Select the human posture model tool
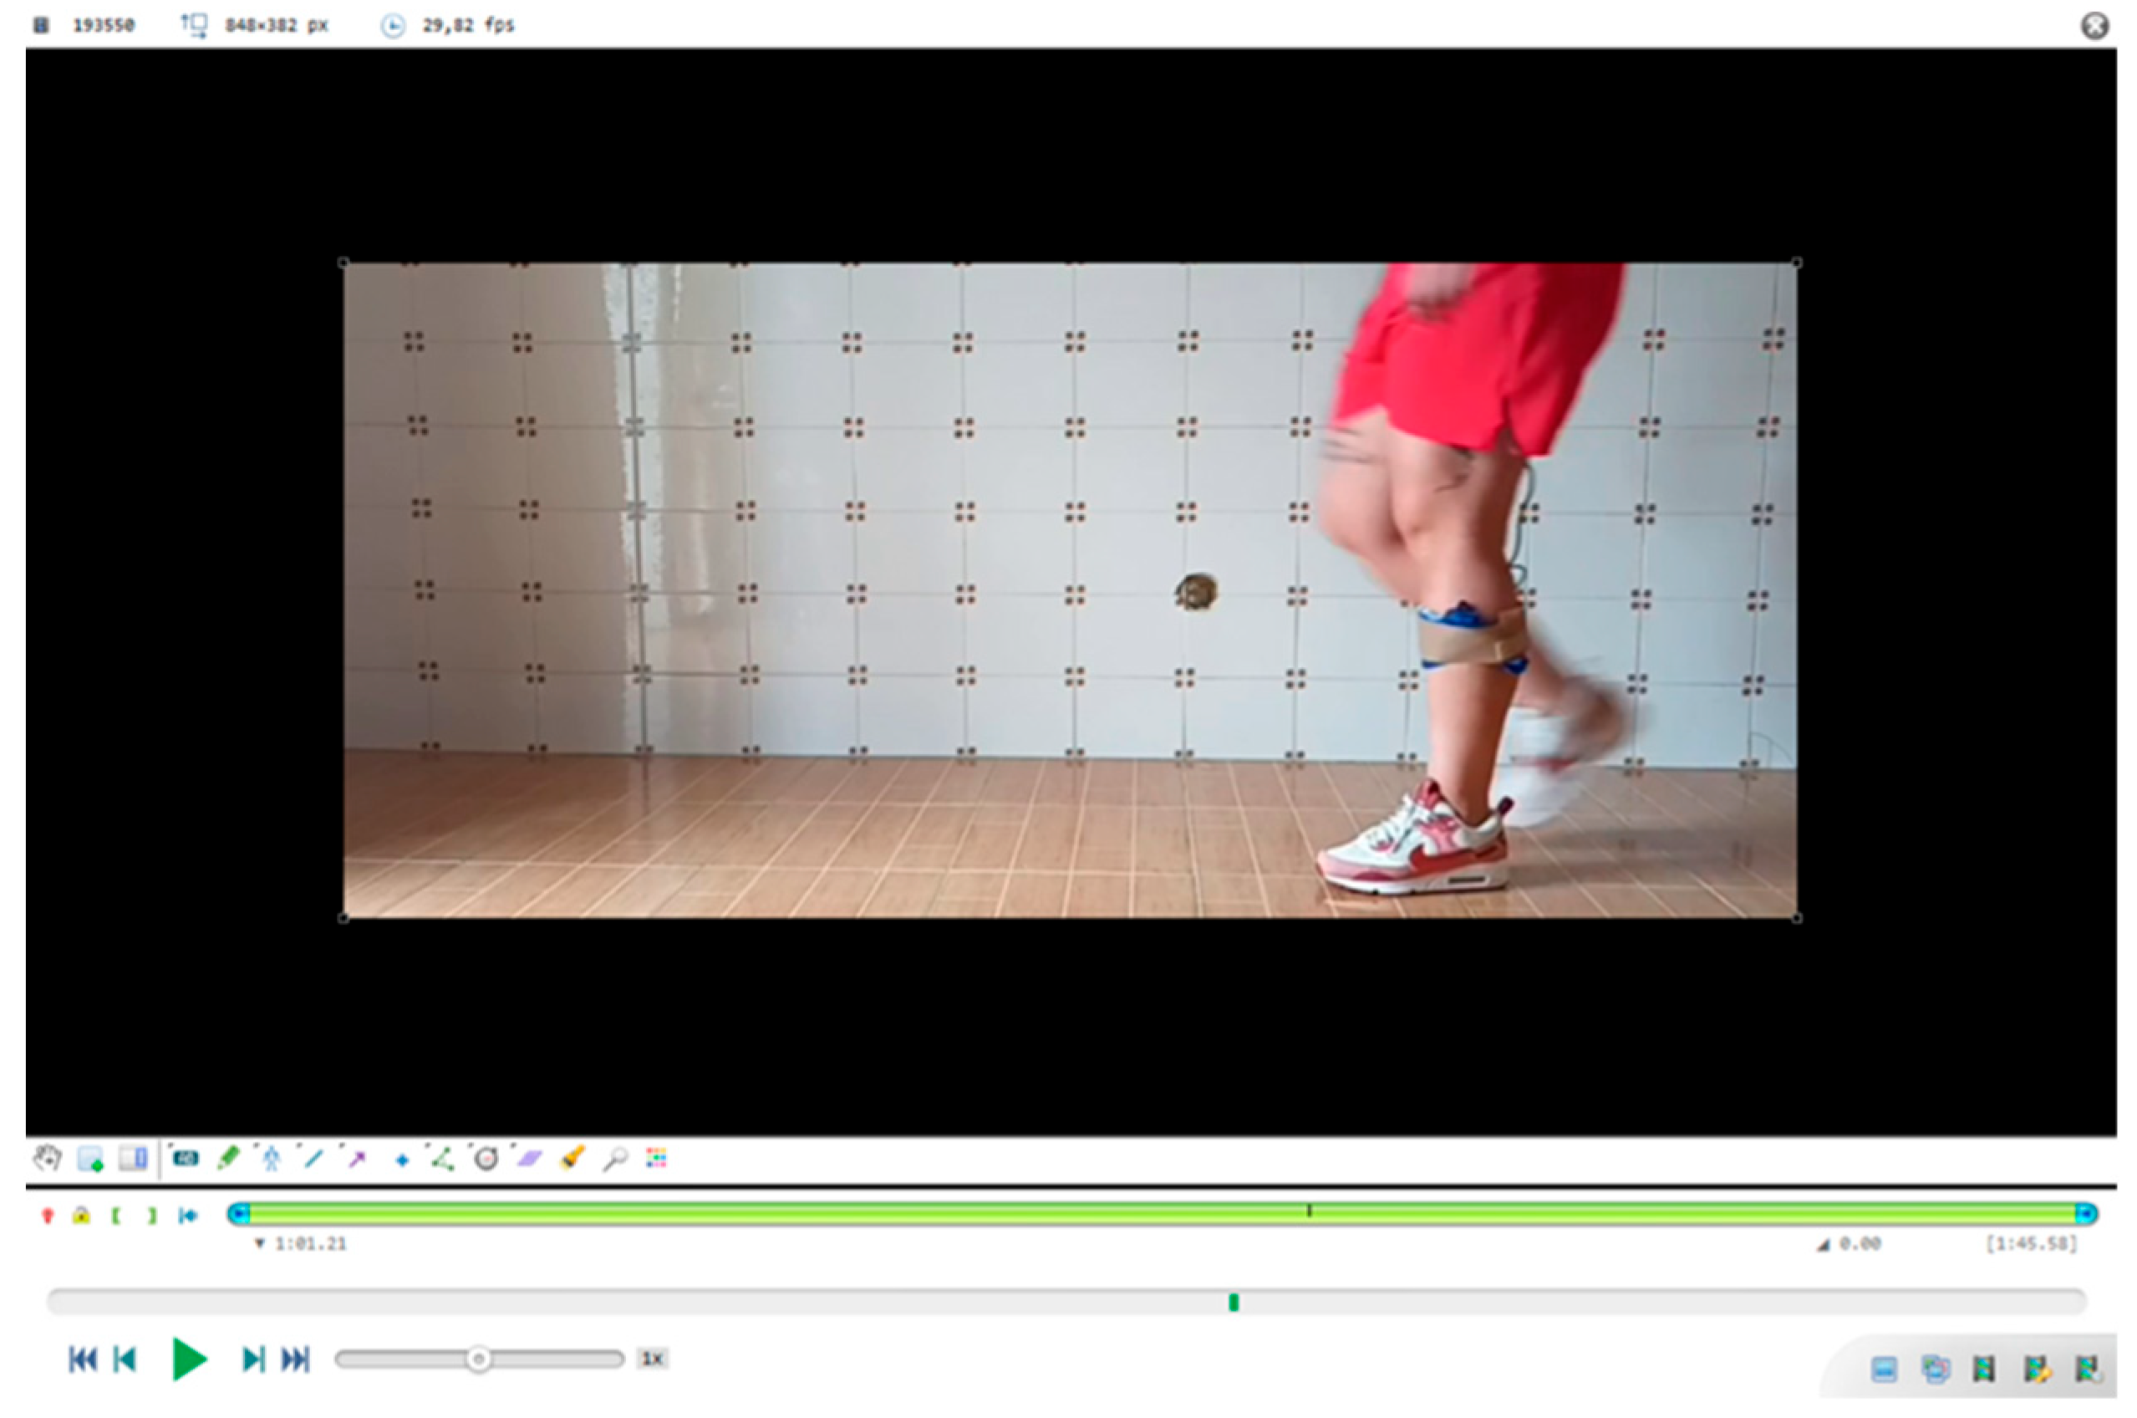The height and width of the screenshot is (1418, 2137). [x=271, y=1159]
